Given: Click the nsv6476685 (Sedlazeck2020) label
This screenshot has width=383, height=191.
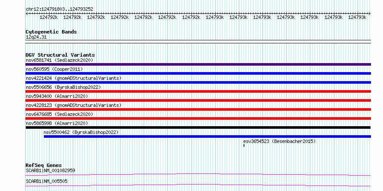Looking at the screenshot, I should [x=59, y=114].
